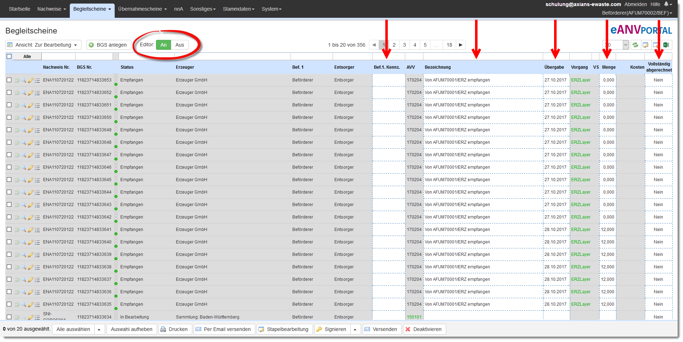Turn the Editor on with An
683x342 pixels.
163,45
